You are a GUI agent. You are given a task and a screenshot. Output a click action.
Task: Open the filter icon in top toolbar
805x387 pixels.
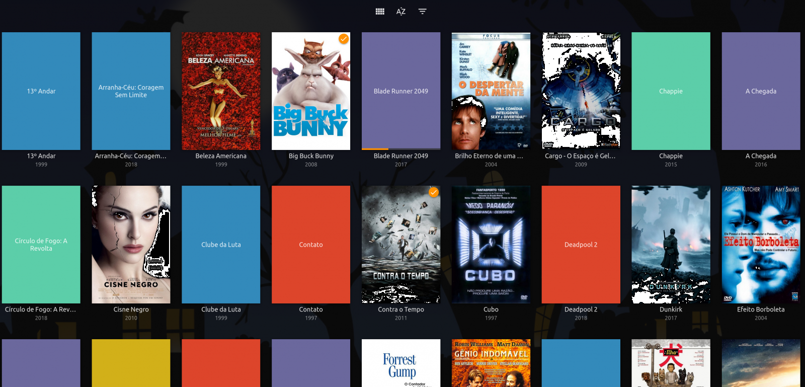[x=423, y=12]
